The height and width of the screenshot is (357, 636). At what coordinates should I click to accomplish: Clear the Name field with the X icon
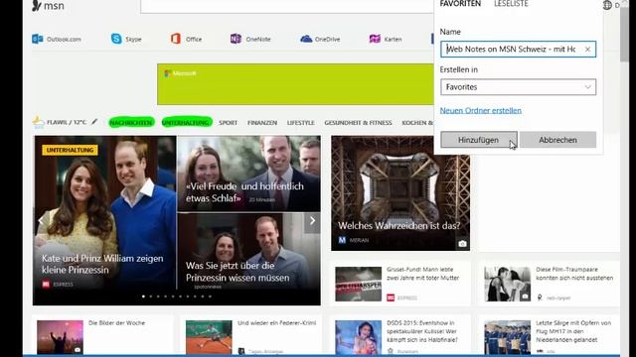pyautogui.click(x=587, y=49)
